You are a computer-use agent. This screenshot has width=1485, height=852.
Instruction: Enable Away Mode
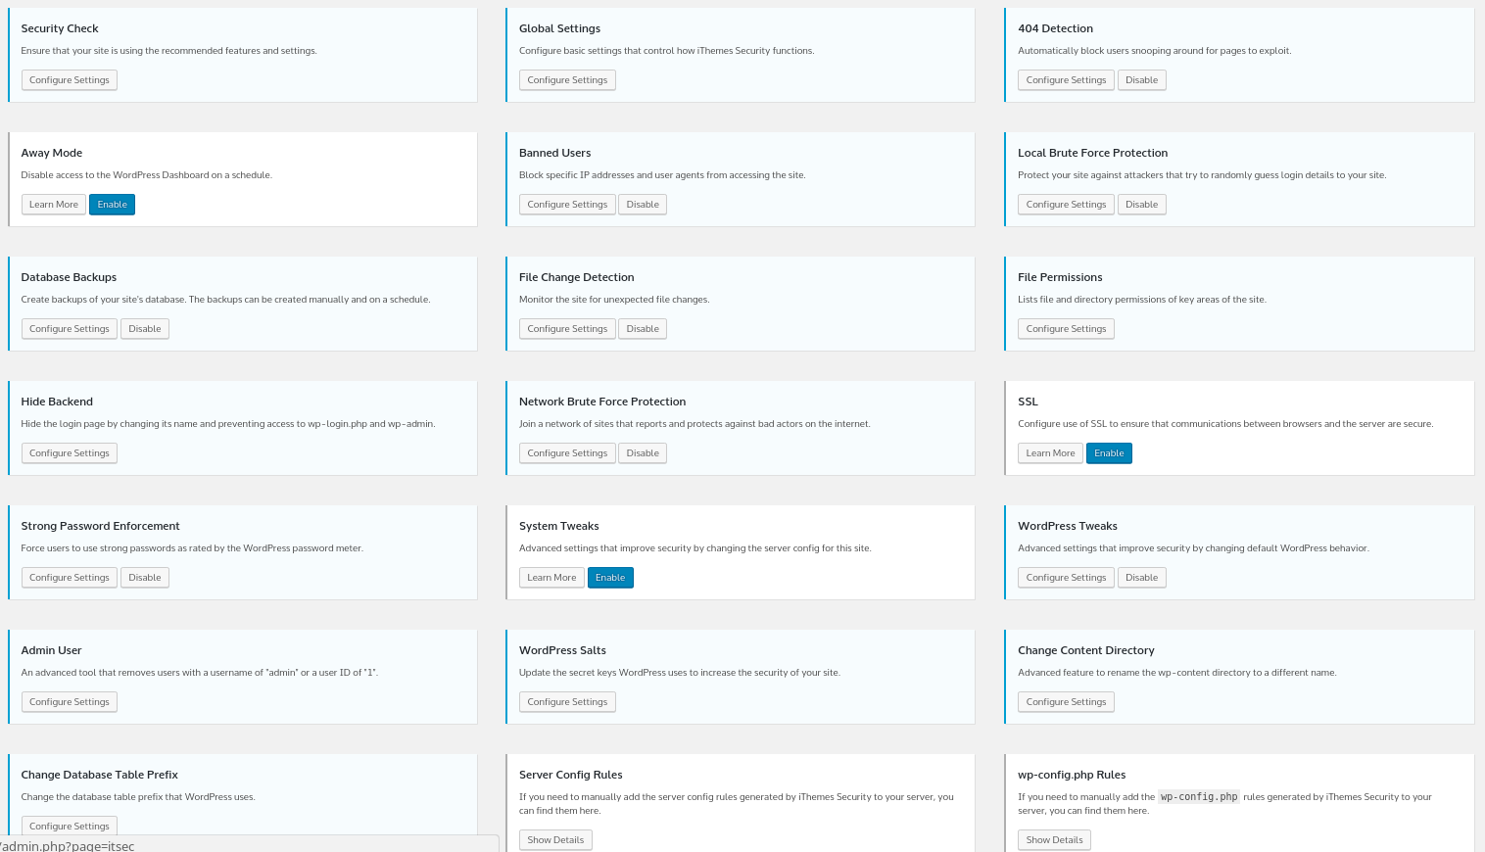point(112,204)
